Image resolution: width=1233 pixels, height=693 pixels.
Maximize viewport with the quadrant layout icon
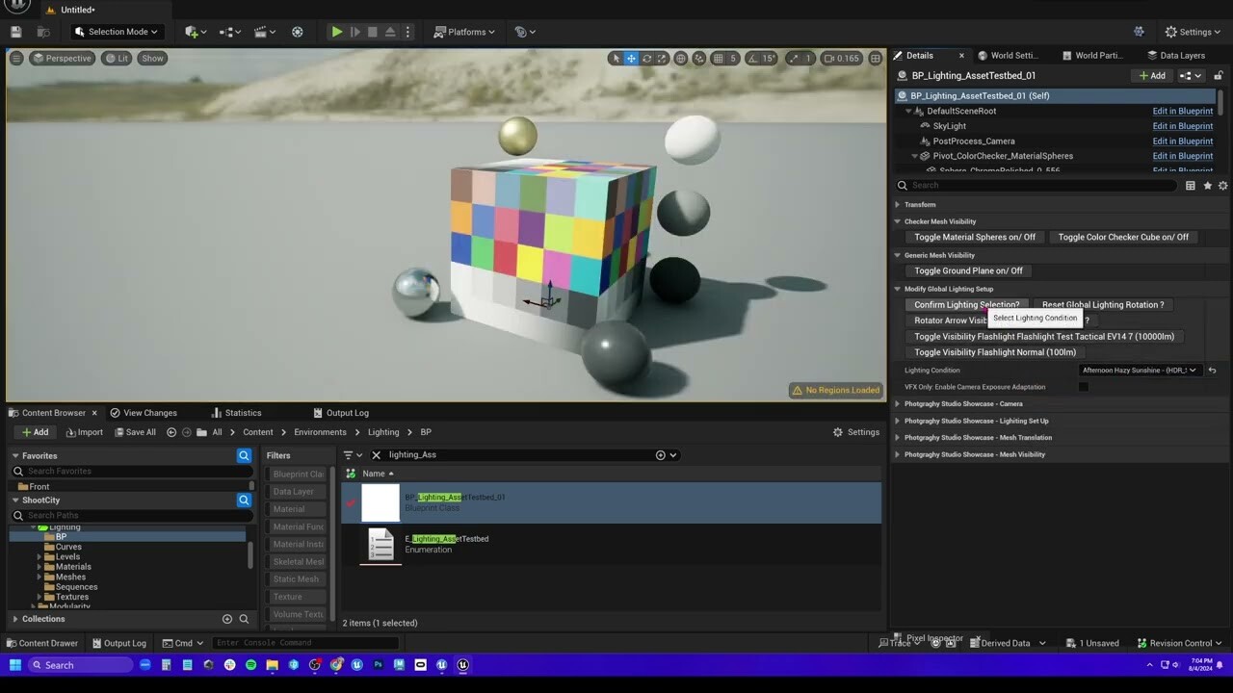[876, 58]
